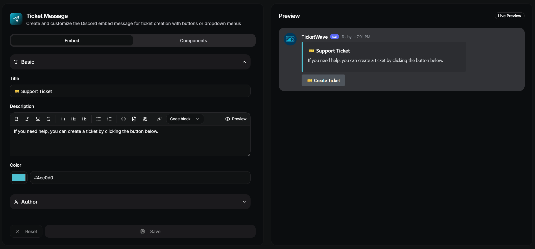Insert a numbered list

[109, 119]
